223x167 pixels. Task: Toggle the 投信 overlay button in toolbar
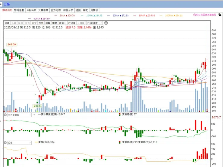click(x=20, y=23)
